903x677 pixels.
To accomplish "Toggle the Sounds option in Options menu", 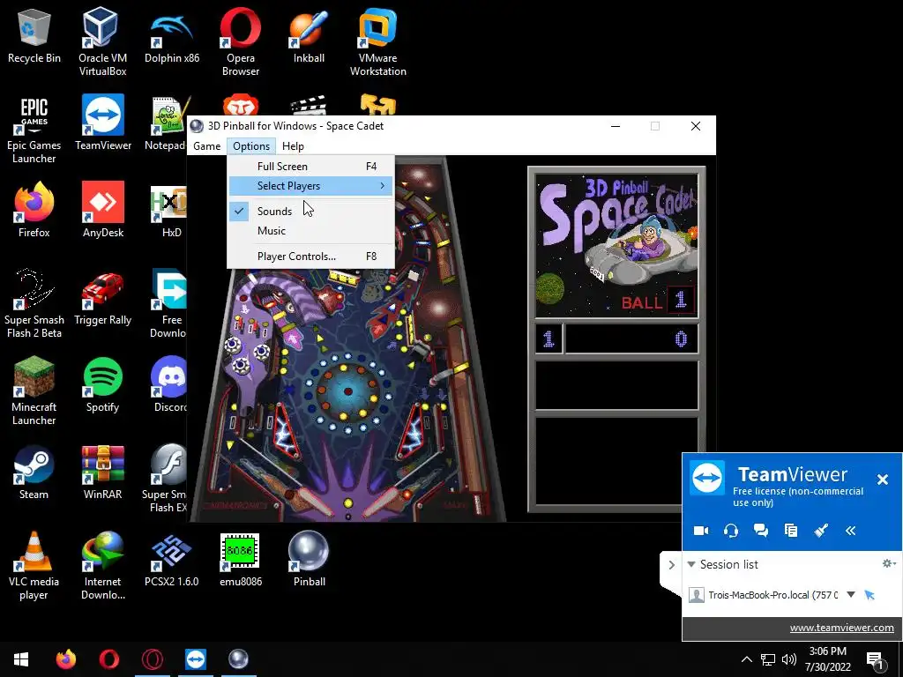I will 311,212.
